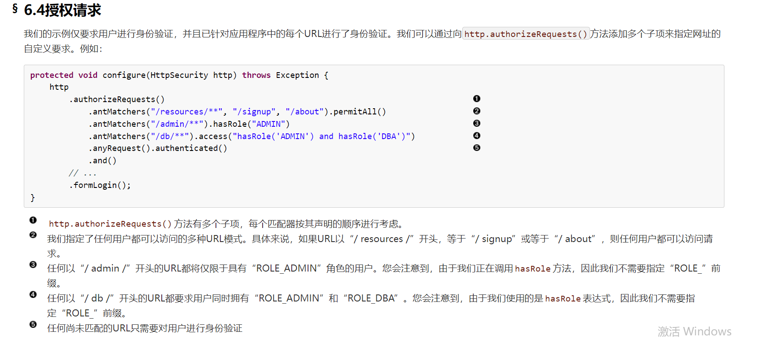This screenshot has height=338, width=761.
Task: Click the "/resources/**" string in the antMatchers line
Action: [x=186, y=112]
